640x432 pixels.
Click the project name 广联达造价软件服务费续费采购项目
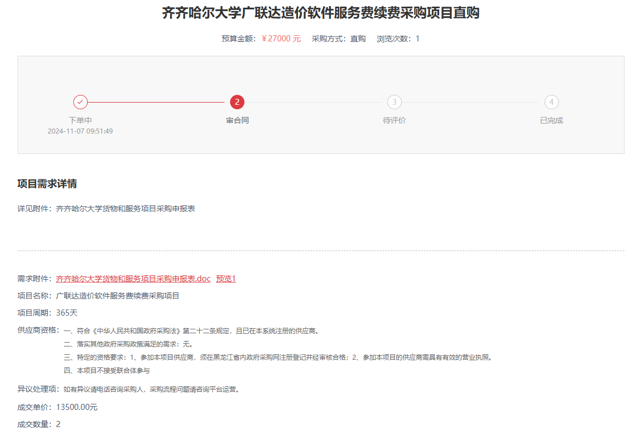point(118,296)
